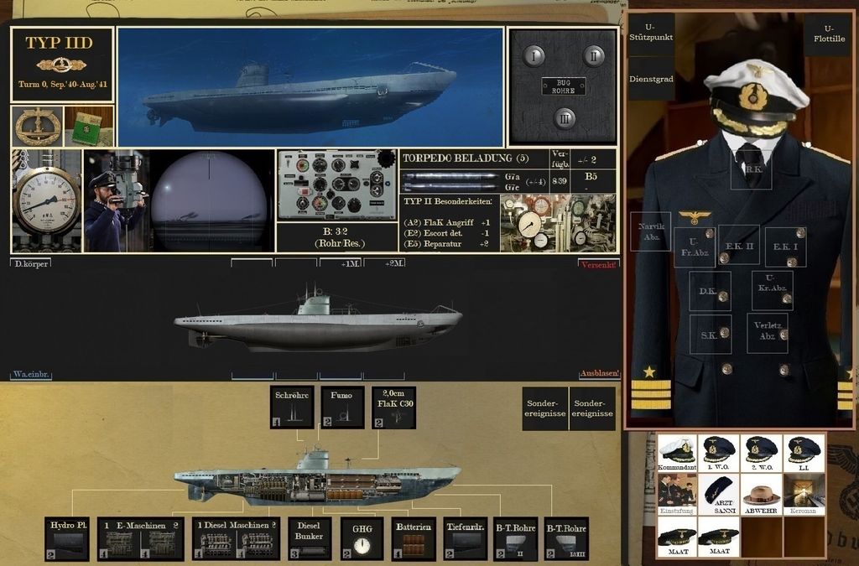859x566 pixels.
Task: Click the Fumo equipment icon
Action: point(344,408)
